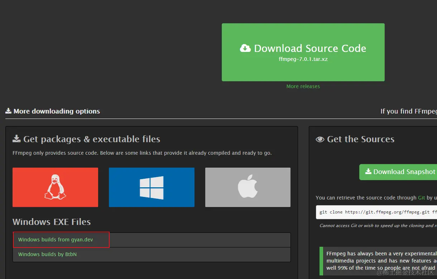
Task: Open the More releases link
Action: click(303, 86)
